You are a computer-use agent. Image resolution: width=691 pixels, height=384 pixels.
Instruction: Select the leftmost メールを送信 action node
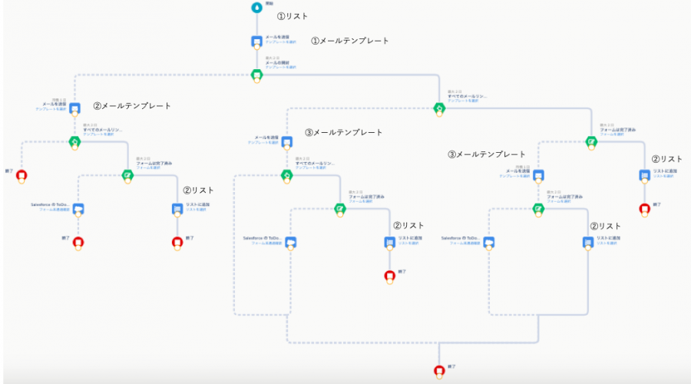75,108
